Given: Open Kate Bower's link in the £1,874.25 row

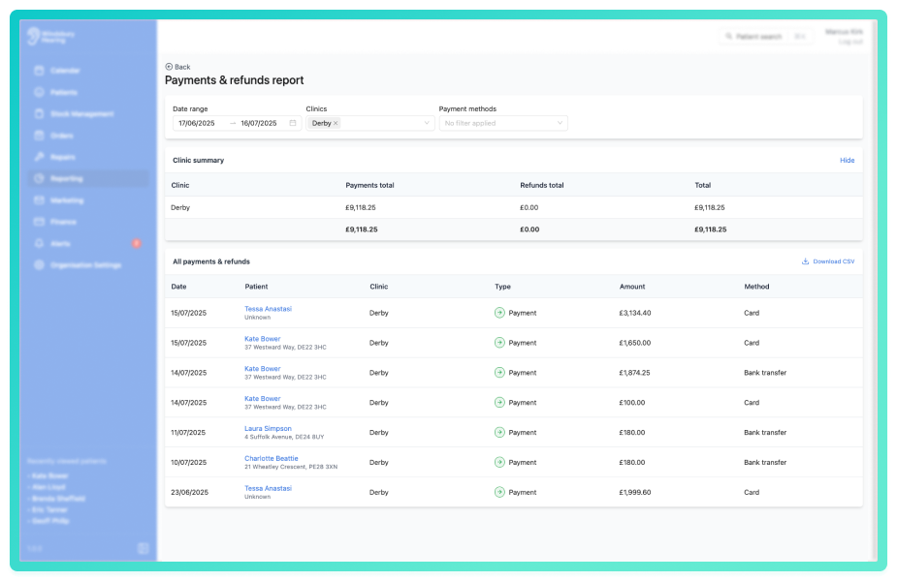Looking at the screenshot, I should [262, 369].
